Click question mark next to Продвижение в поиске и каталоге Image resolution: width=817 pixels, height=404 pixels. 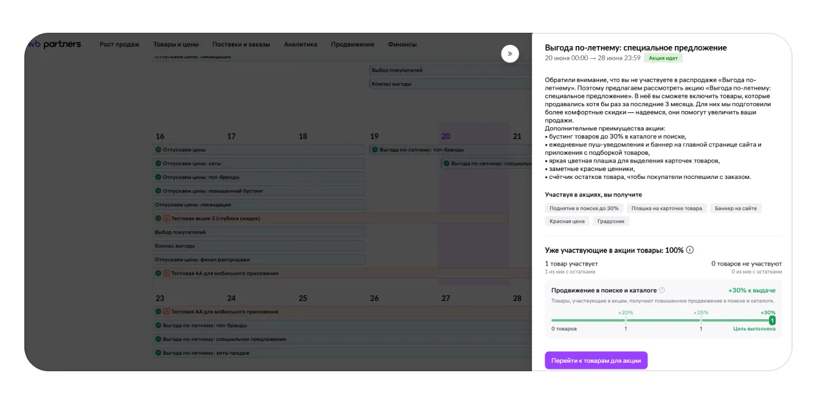pyautogui.click(x=662, y=290)
